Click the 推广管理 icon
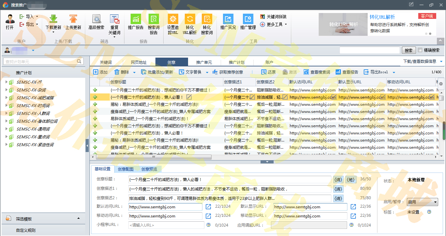Viewport: 446px width, 236px height. [x=248, y=19]
